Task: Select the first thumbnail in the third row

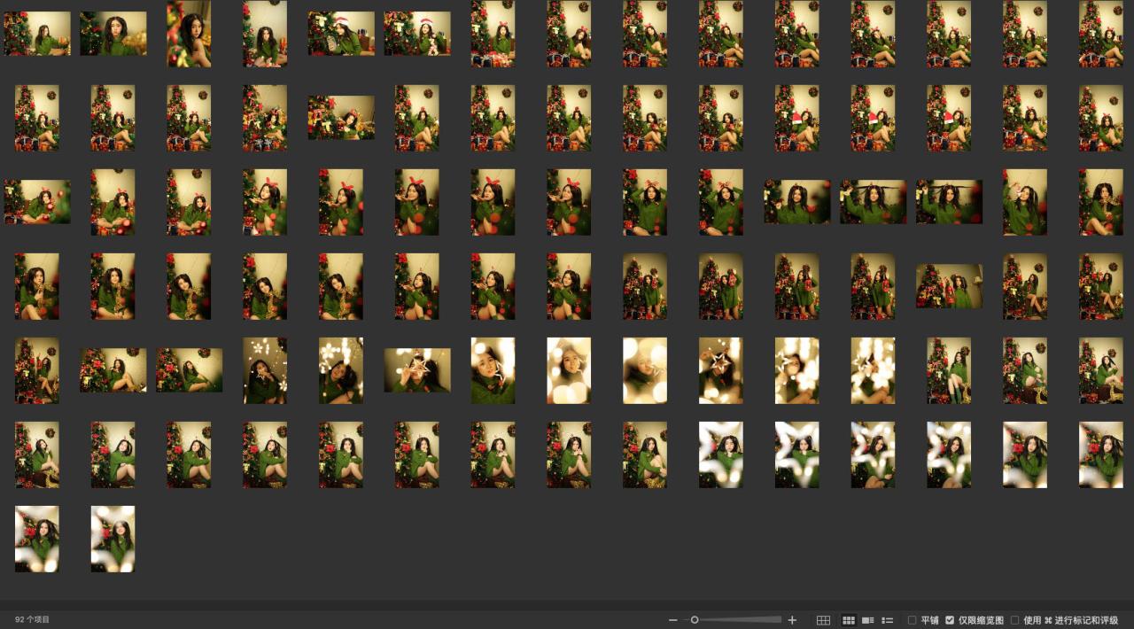Action: pyautogui.click(x=37, y=202)
